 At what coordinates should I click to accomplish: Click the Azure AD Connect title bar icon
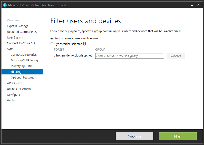[4, 5]
